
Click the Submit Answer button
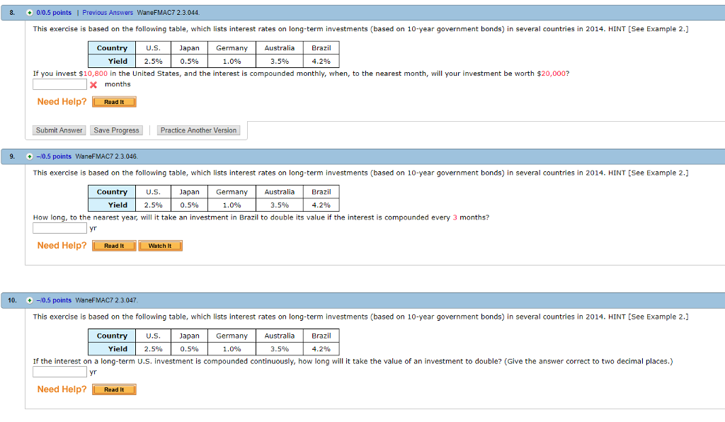[59, 130]
